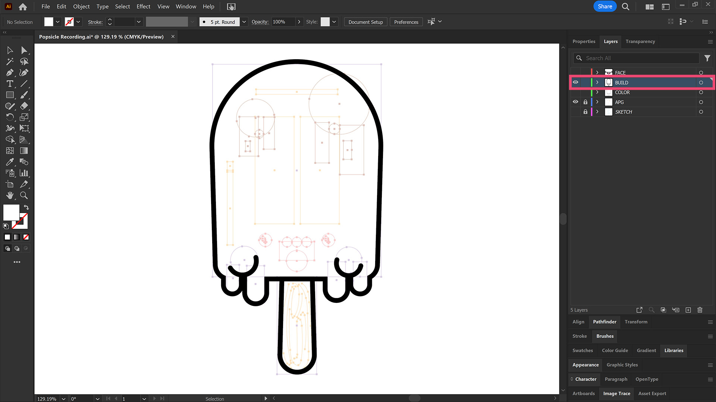
Task: Open the fill color dropdown
Action: (58, 22)
